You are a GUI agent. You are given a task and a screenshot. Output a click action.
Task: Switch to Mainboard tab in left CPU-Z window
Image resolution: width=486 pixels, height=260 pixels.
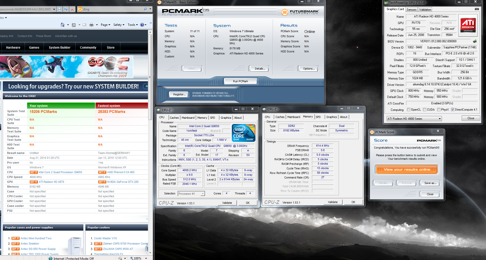tap(188, 118)
